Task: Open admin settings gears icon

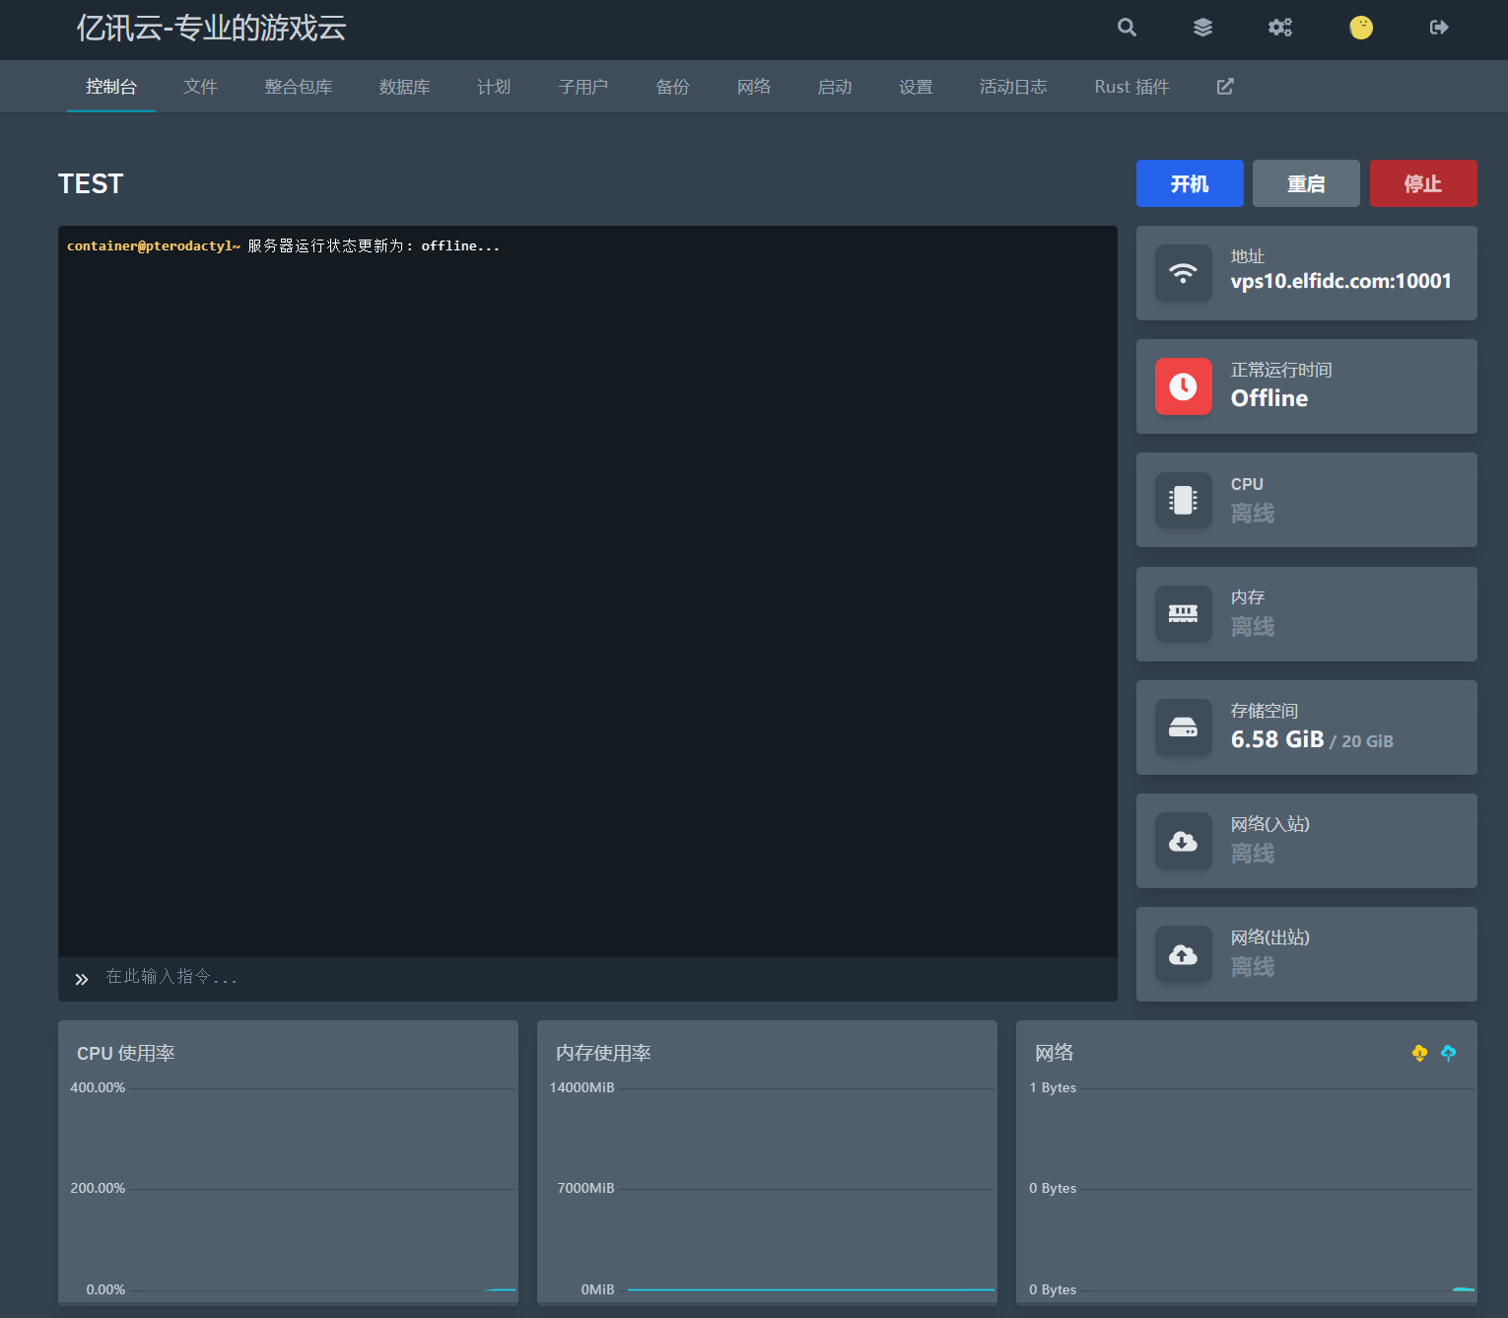Action: [1279, 28]
